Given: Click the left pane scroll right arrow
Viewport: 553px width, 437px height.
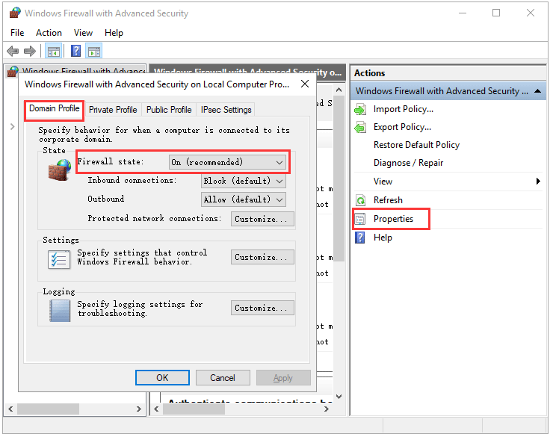Looking at the screenshot, I should [139, 409].
